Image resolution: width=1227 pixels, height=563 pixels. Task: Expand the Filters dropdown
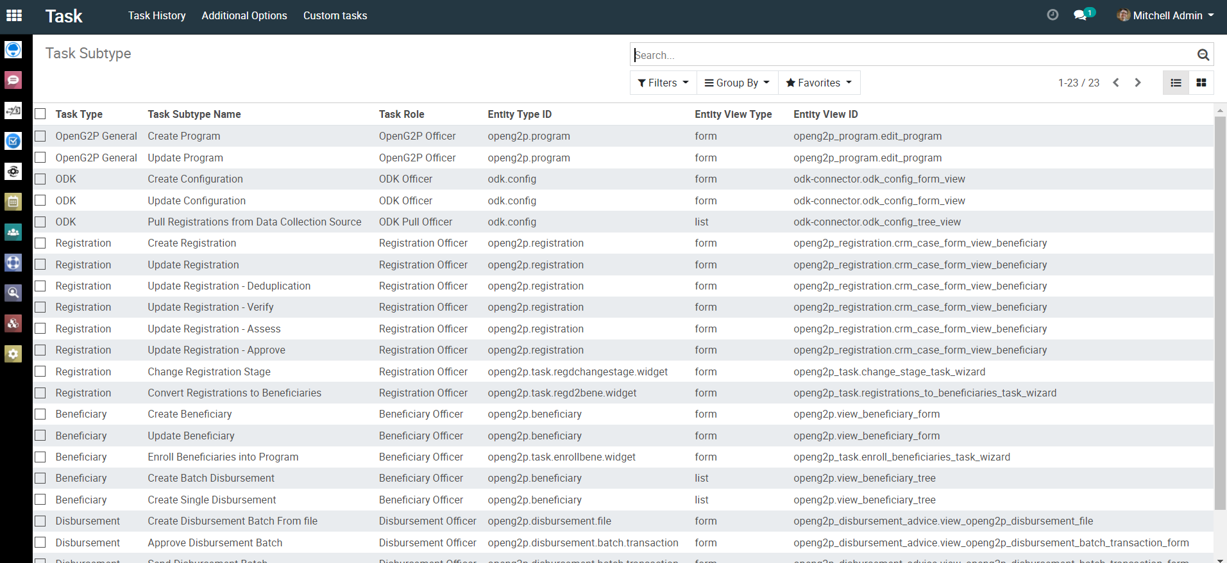click(663, 83)
